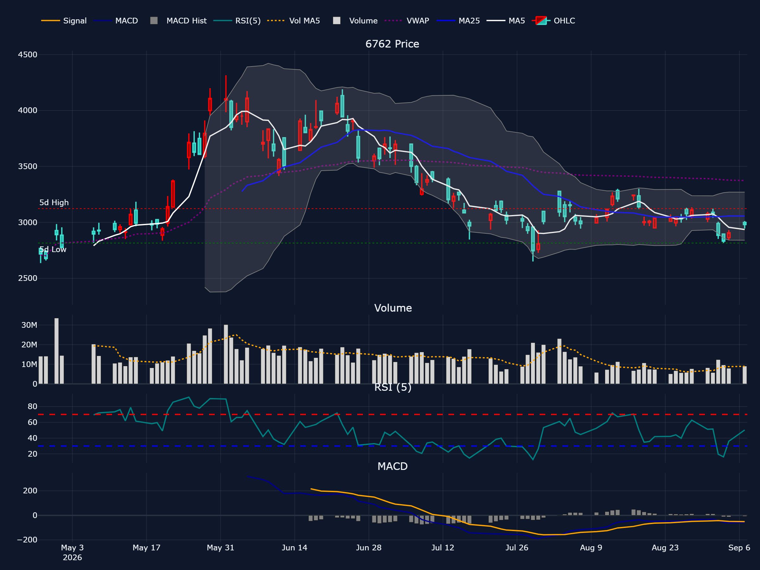Click the final volume bar at Sep 6
760x570 pixels.
tap(744, 375)
